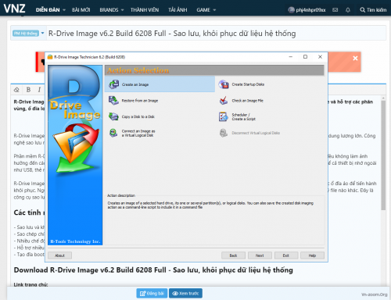The image size is (391, 300).
Task: Open the notifications bell icon
Action: 348,10
